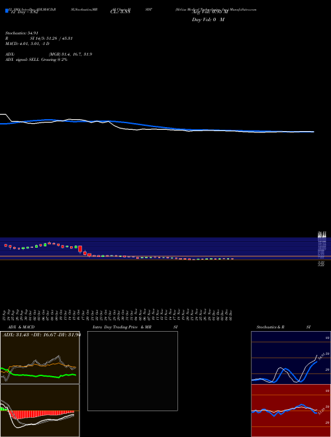Select the 'Stochastics: 54.91' reading
This screenshot has width=331, height=437.
(22, 33)
